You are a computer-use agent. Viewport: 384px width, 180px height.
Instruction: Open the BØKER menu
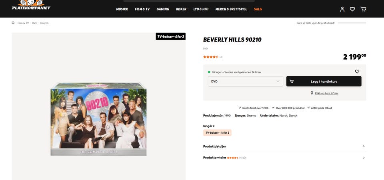point(181,9)
